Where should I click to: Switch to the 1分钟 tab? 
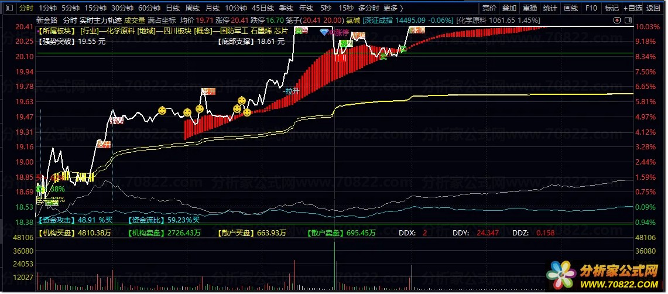click(x=47, y=8)
